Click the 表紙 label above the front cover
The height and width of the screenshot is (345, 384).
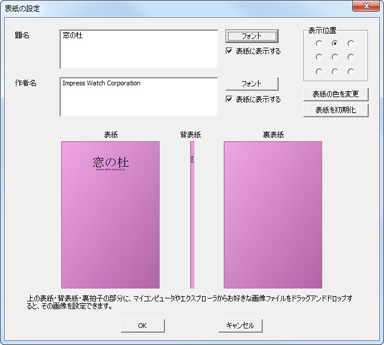click(111, 134)
